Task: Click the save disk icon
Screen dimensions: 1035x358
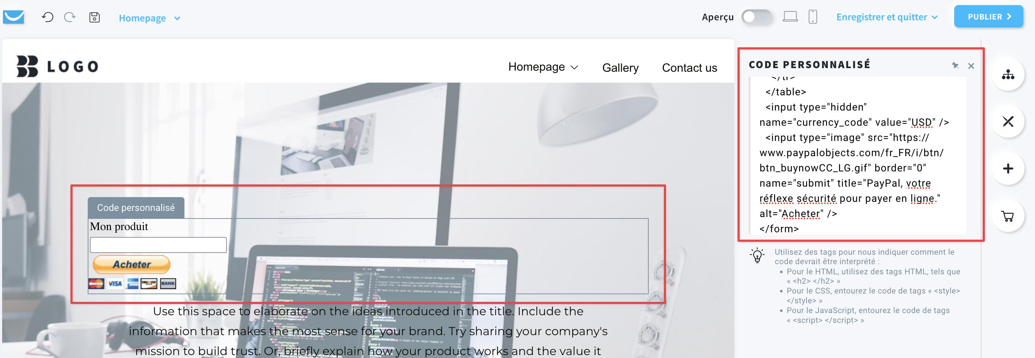Action: pos(95,17)
